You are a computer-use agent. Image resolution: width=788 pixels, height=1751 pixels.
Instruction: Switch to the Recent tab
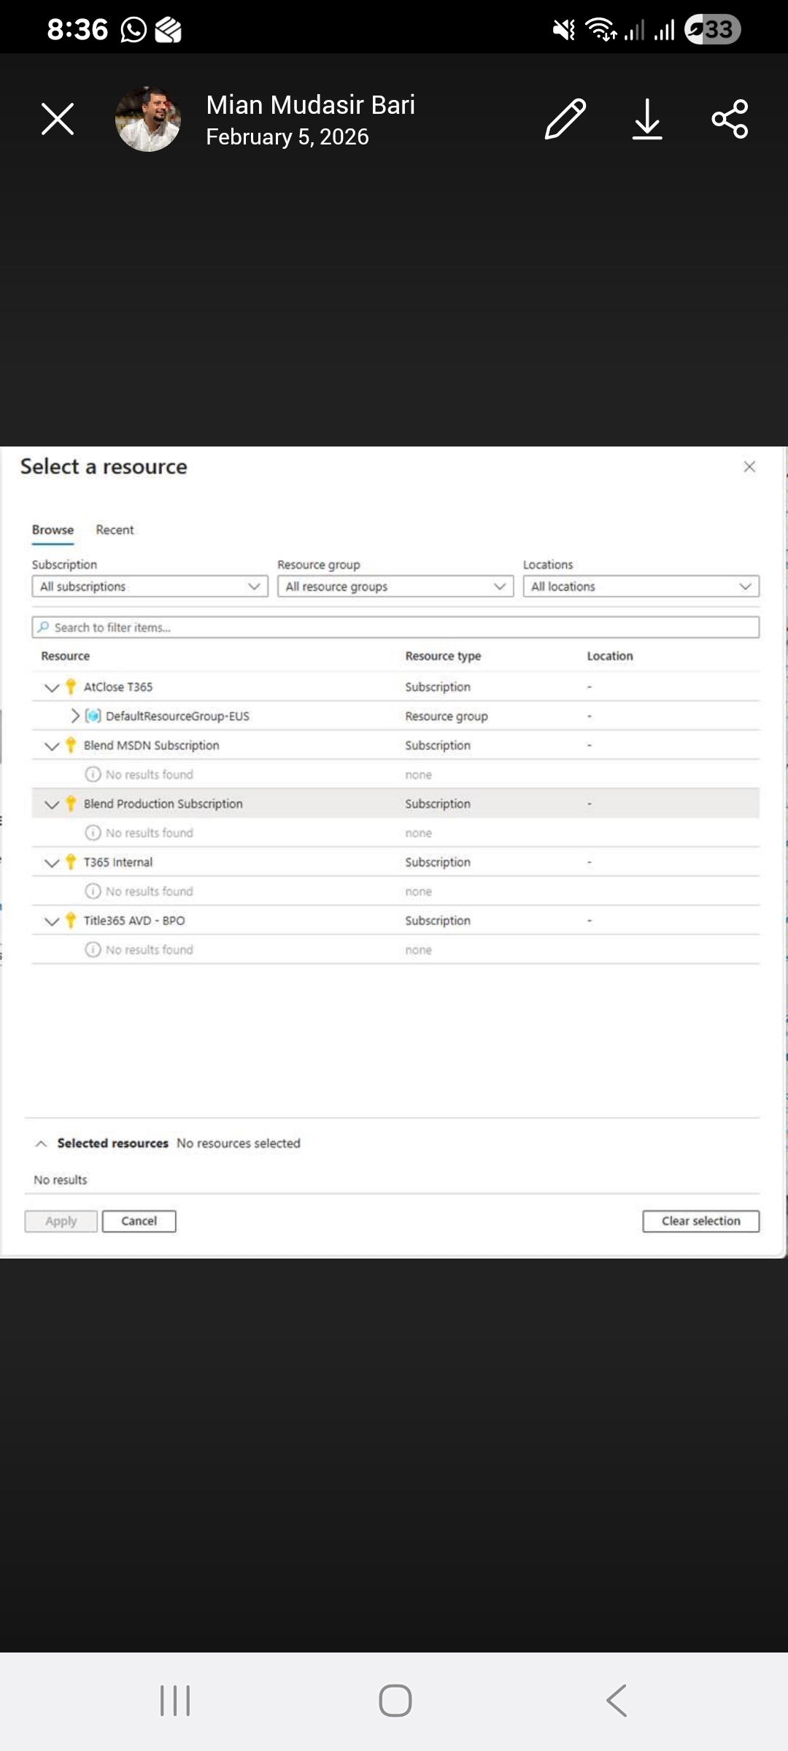tap(115, 530)
